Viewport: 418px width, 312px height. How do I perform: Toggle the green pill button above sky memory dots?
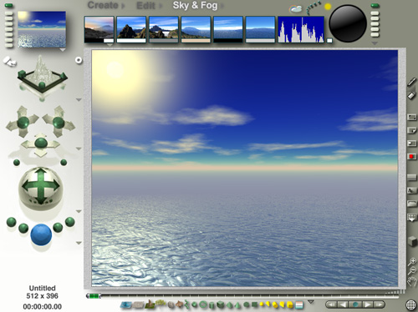pyautogui.click(x=375, y=6)
